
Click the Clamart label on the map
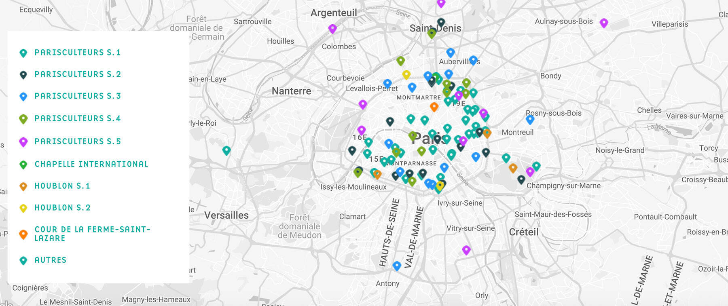(x=352, y=217)
